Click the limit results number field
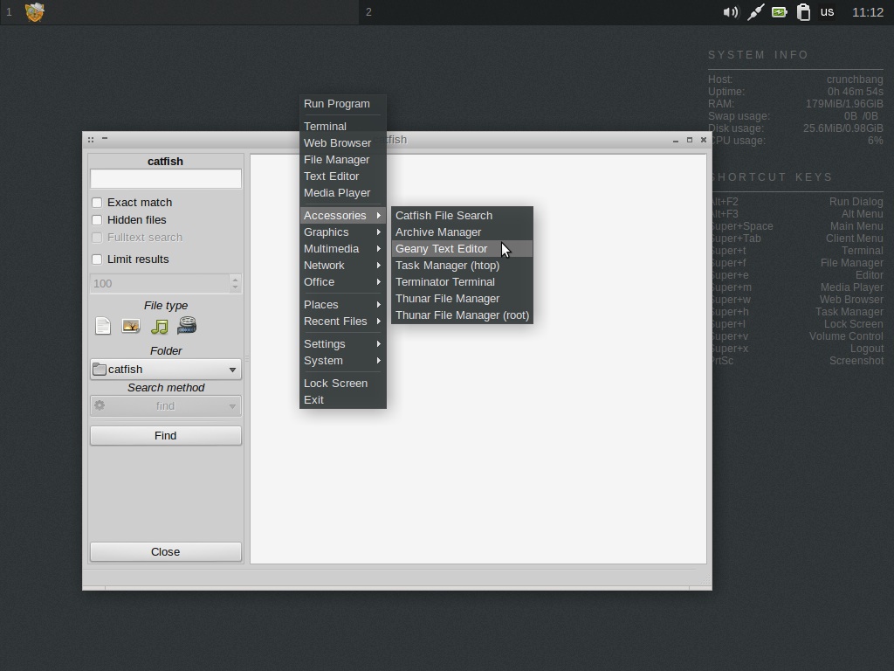 [160, 284]
